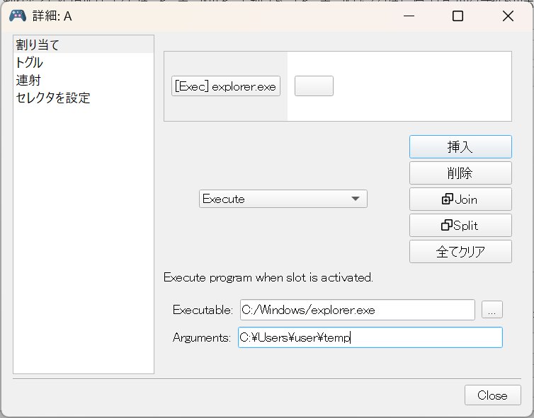
Task: Join slots with the Join button
Action: tap(460, 199)
